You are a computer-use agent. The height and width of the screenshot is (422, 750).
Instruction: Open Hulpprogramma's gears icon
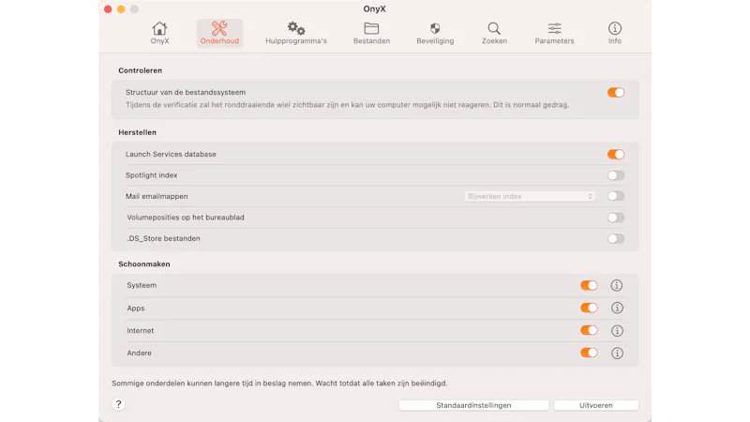tap(295, 29)
